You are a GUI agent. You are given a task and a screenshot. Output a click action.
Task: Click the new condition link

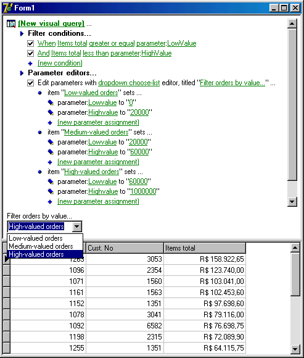tap(60, 63)
